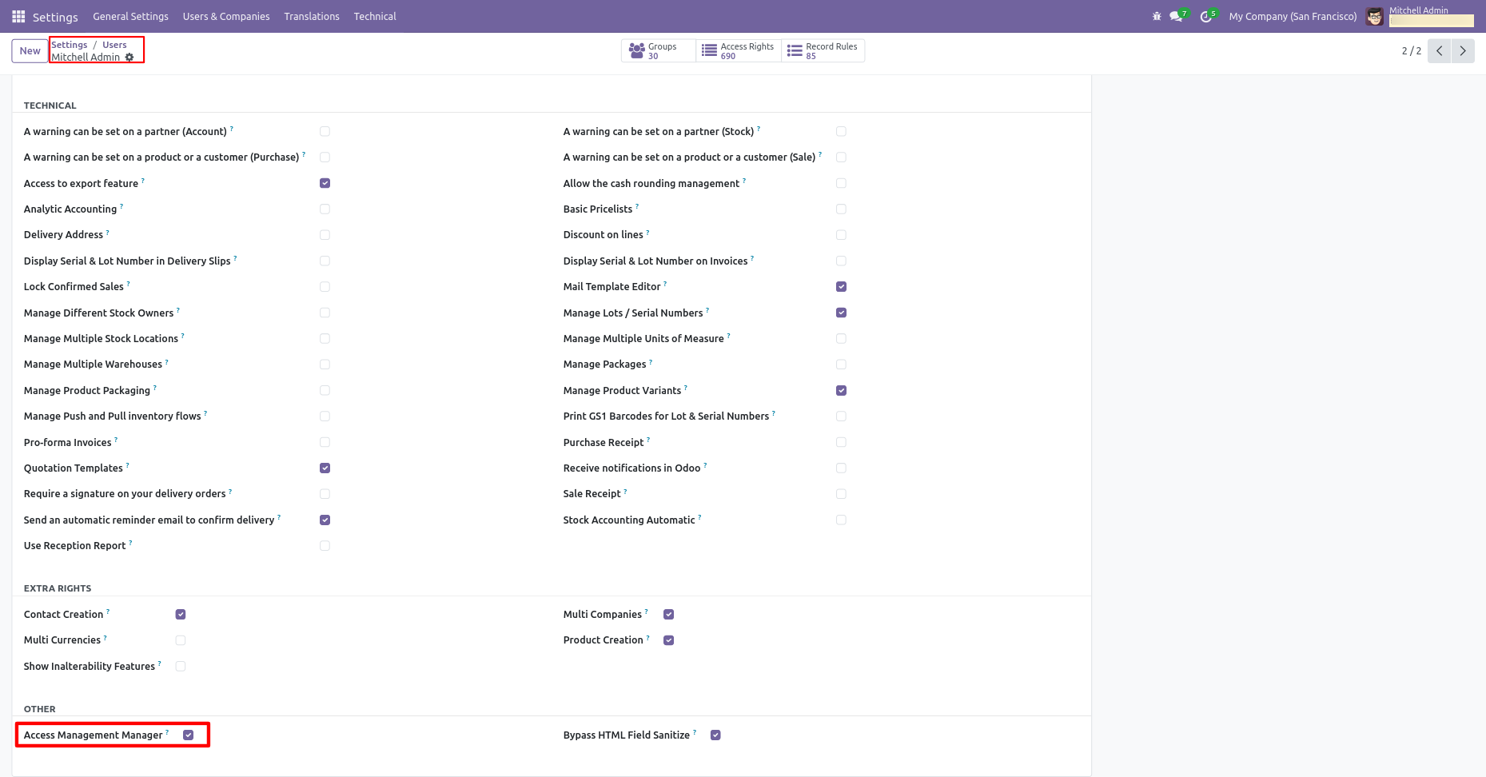Uncheck Mail Template Editor
The width and height of the screenshot is (1486, 777).
point(841,286)
